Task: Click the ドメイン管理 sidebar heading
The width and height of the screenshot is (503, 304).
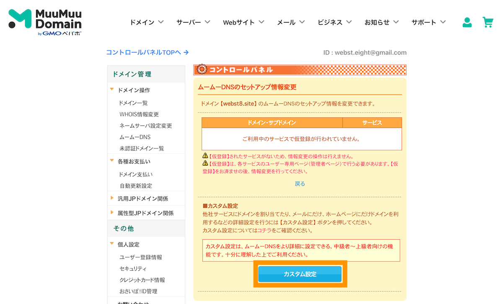Action: coord(132,74)
